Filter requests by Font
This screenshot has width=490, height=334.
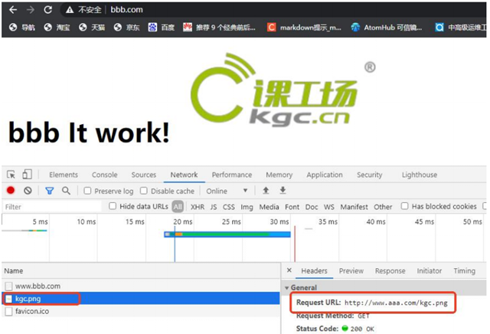pyautogui.click(x=292, y=207)
